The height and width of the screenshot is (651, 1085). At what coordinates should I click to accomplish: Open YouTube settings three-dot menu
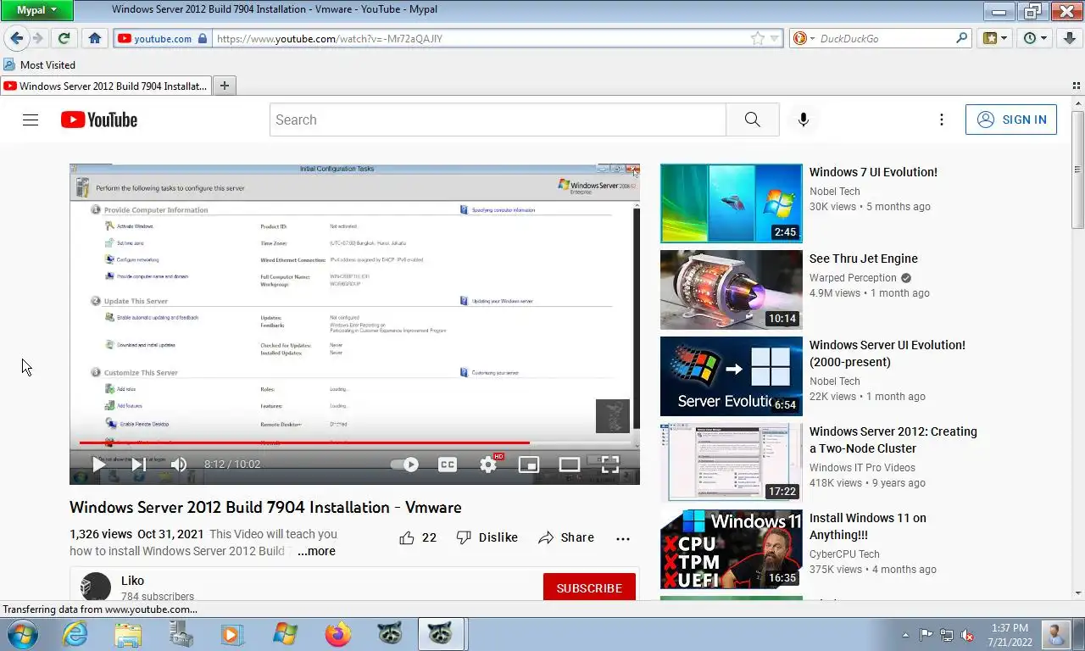941,120
